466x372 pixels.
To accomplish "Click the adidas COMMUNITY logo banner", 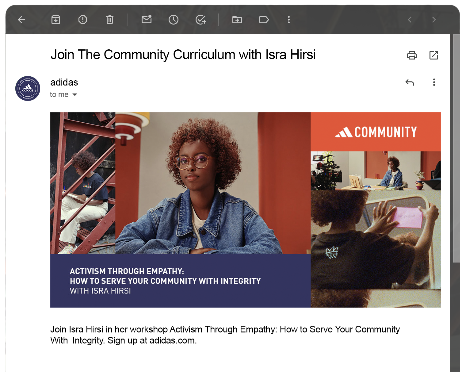I will click(376, 132).
